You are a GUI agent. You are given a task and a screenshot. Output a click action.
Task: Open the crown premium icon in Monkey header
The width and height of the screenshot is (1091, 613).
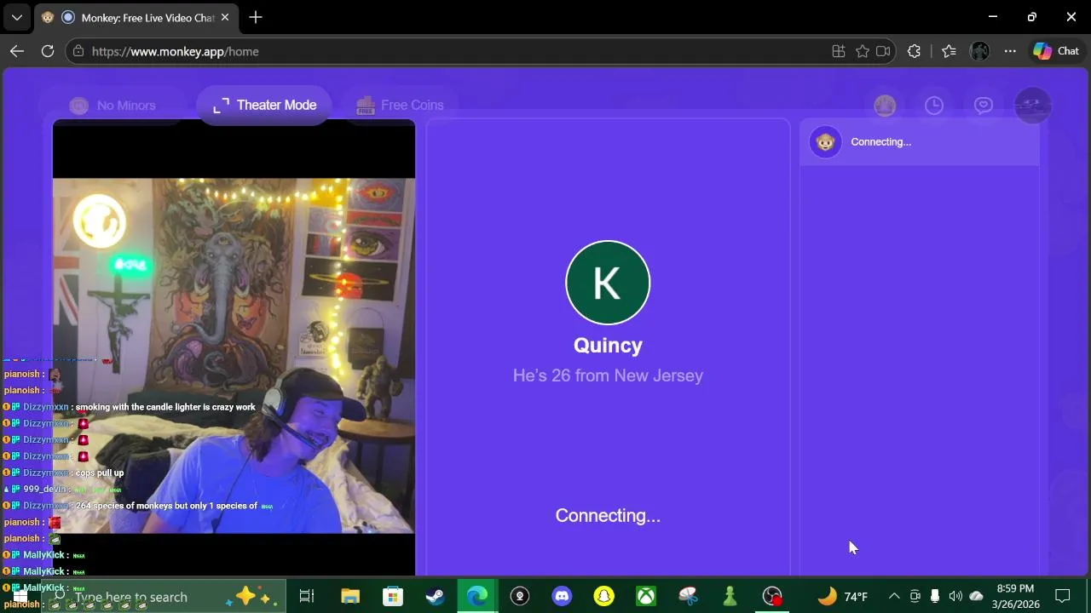click(885, 106)
